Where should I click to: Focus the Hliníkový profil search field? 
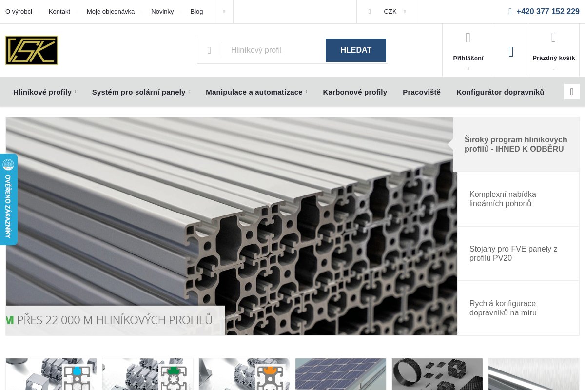pyautogui.click(x=273, y=50)
